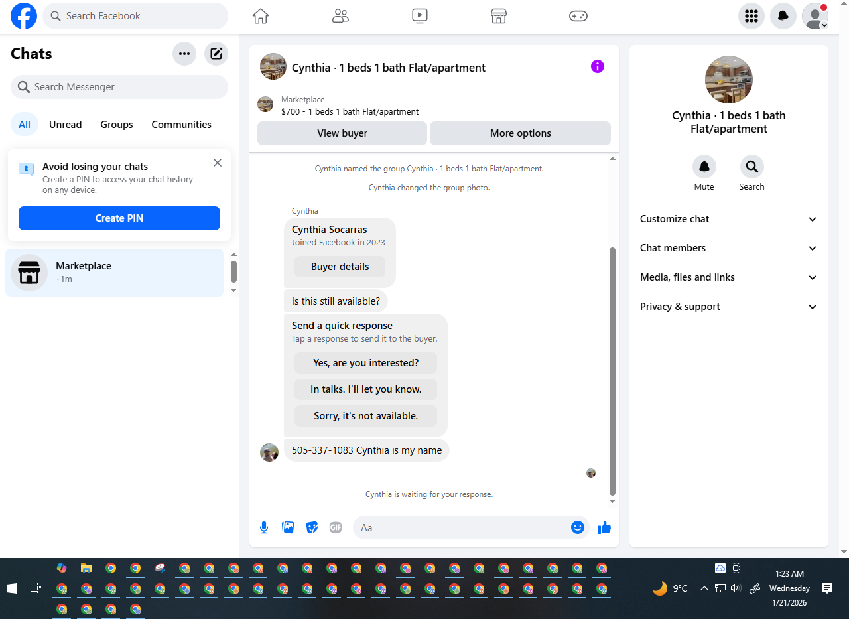Click the Search magnifier in chat details
Image resolution: width=849 pixels, height=619 pixels.
752,167
